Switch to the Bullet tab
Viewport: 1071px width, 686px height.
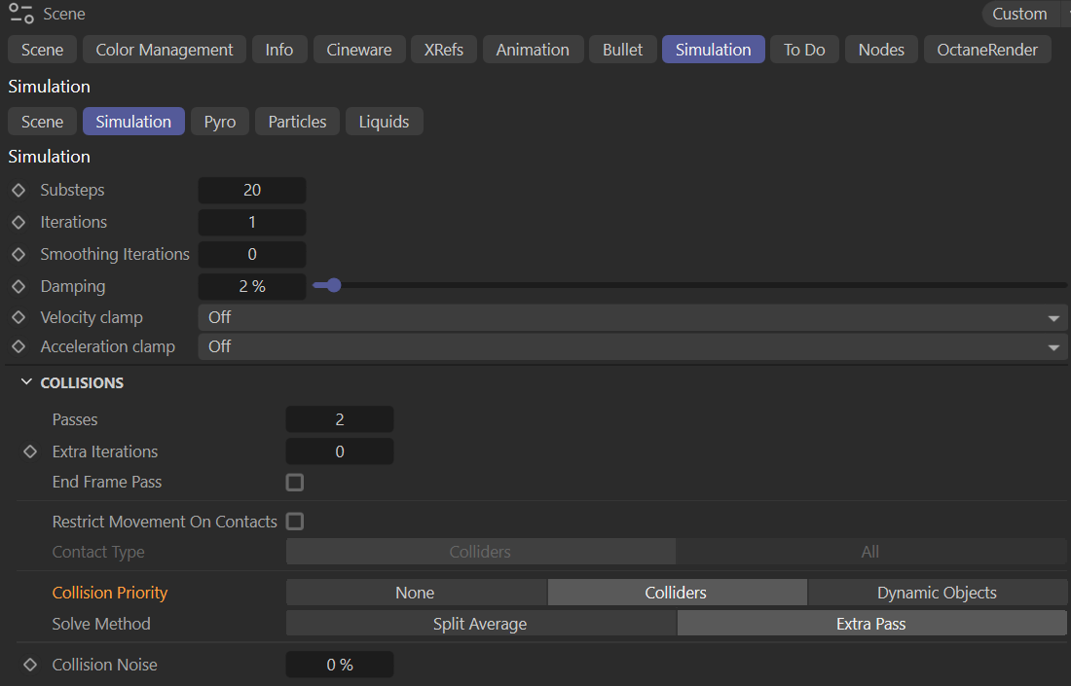click(622, 50)
